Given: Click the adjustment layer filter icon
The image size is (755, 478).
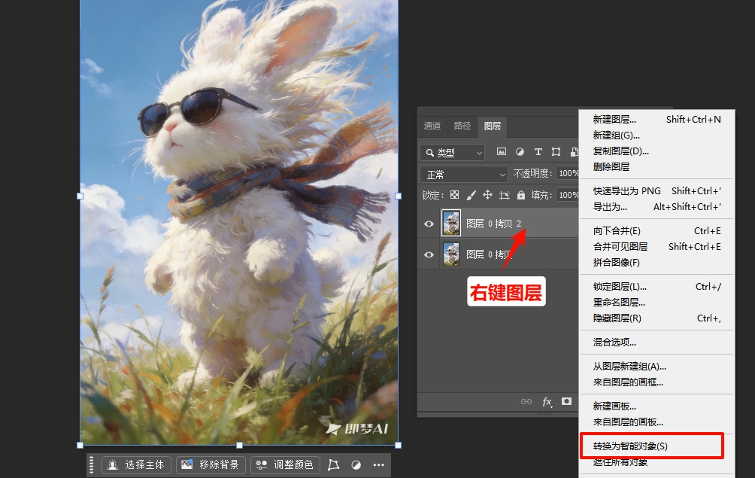Looking at the screenshot, I should [519, 151].
